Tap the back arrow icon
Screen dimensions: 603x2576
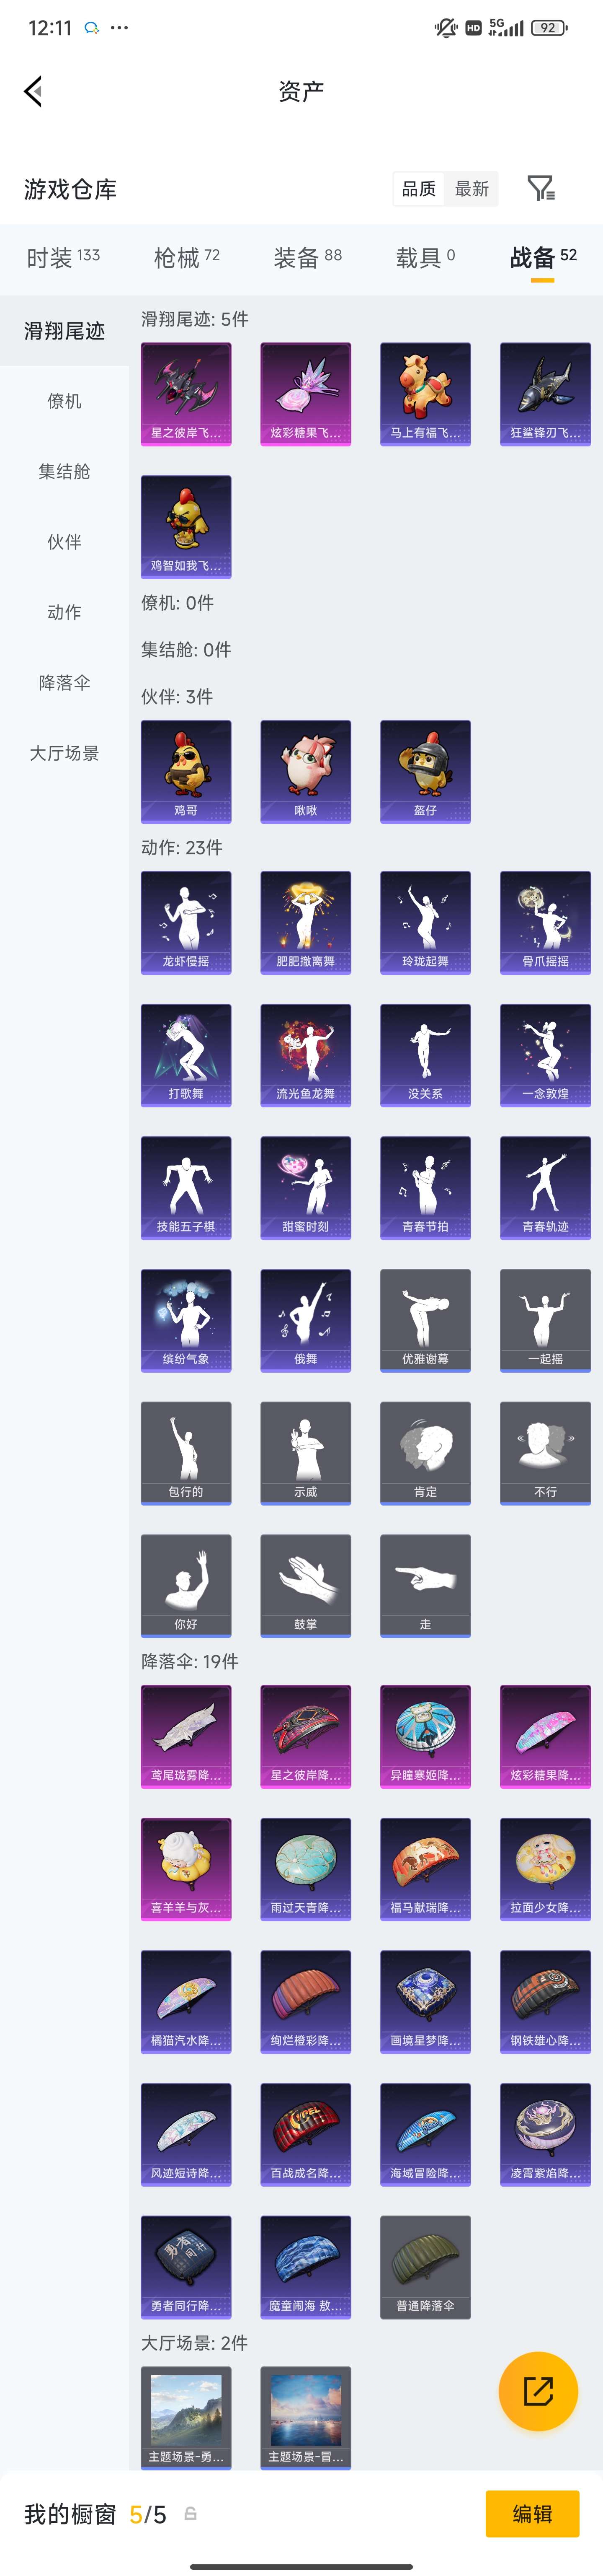(x=33, y=91)
